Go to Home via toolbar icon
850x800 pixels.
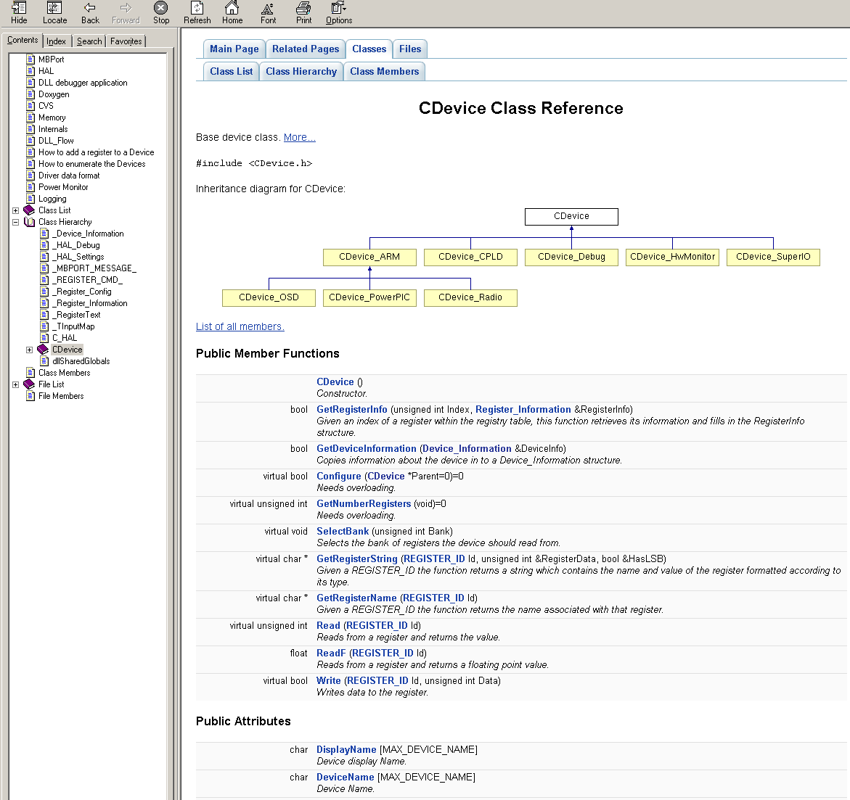[x=232, y=12]
